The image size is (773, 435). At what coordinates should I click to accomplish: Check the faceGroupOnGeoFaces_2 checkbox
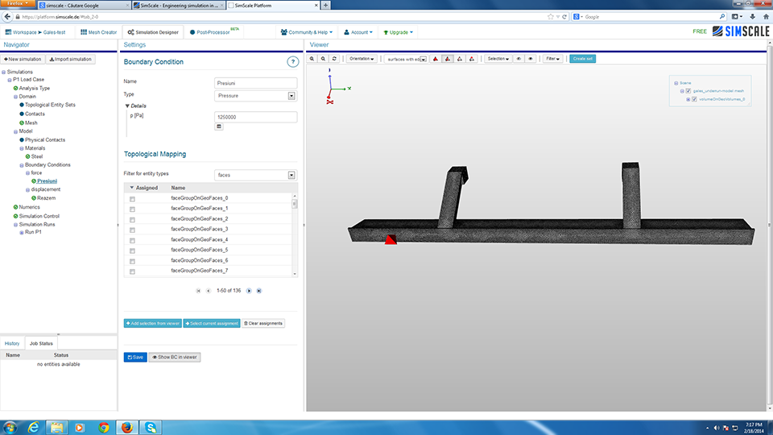[x=132, y=220]
